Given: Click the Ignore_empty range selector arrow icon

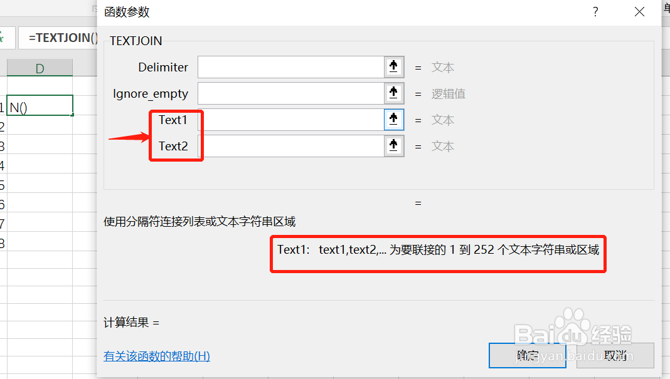Looking at the screenshot, I should (x=393, y=93).
